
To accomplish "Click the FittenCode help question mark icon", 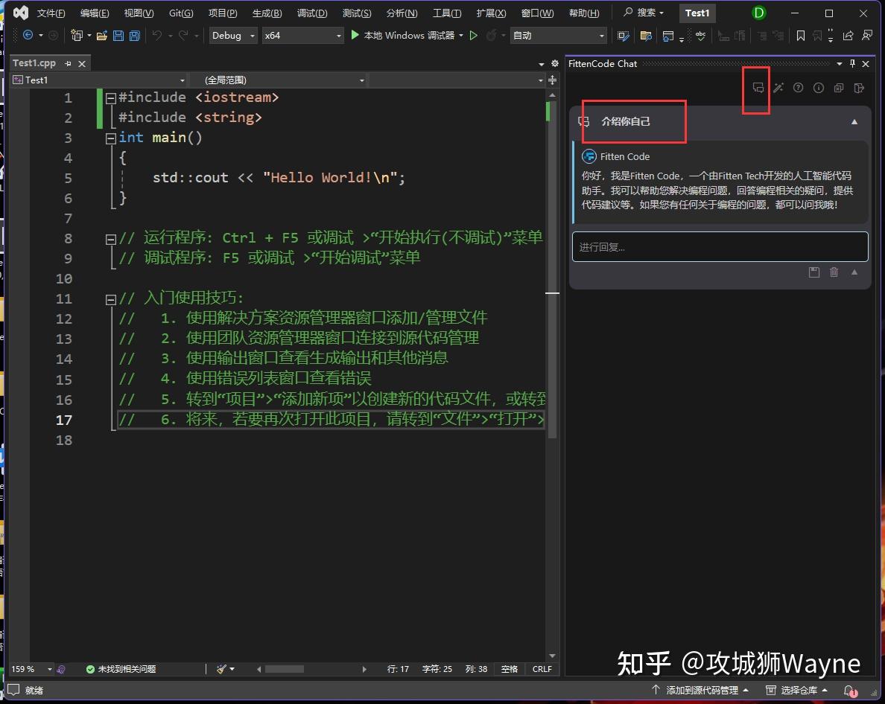I will pos(799,88).
